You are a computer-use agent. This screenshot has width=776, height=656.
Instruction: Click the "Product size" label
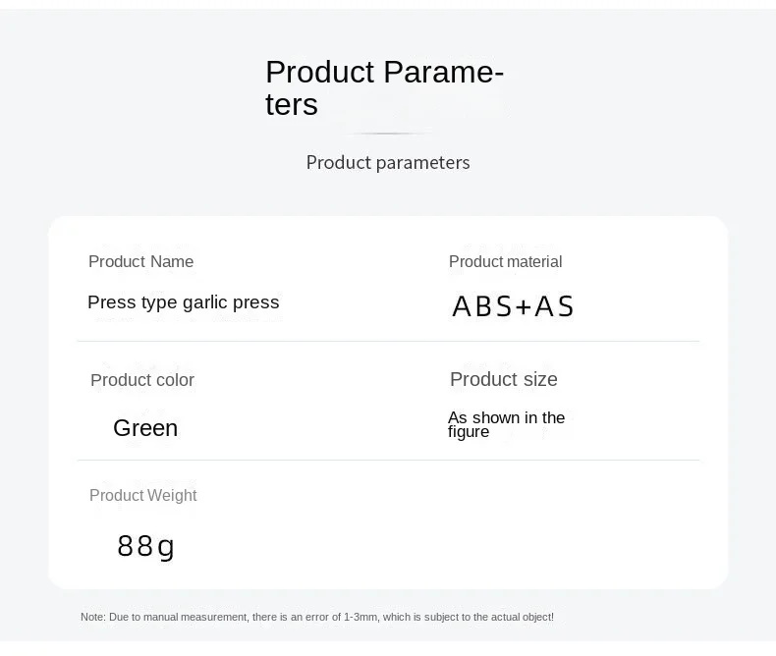pos(503,380)
